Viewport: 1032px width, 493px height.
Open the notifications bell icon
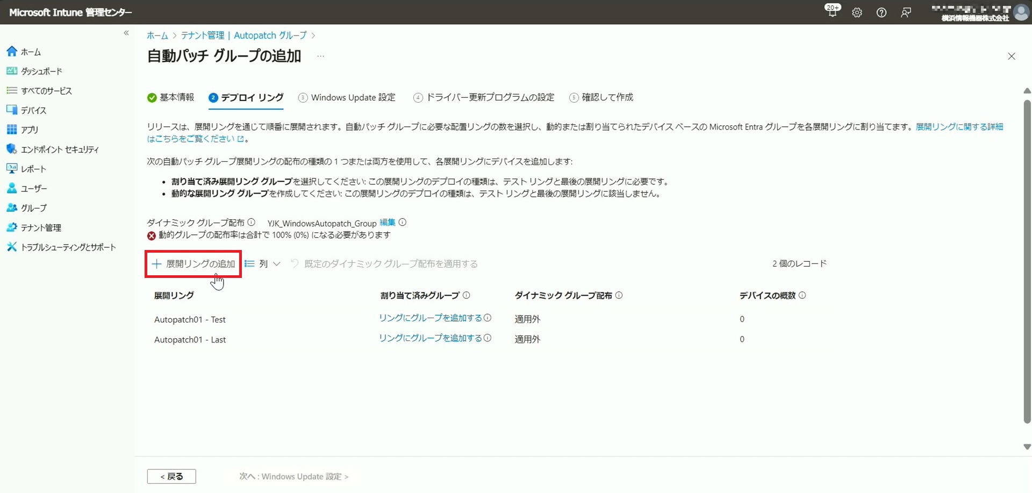click(x=832, y=12)
